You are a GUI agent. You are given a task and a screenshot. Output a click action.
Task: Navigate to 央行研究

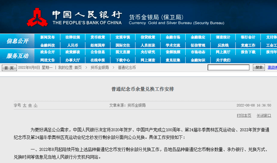148,52
